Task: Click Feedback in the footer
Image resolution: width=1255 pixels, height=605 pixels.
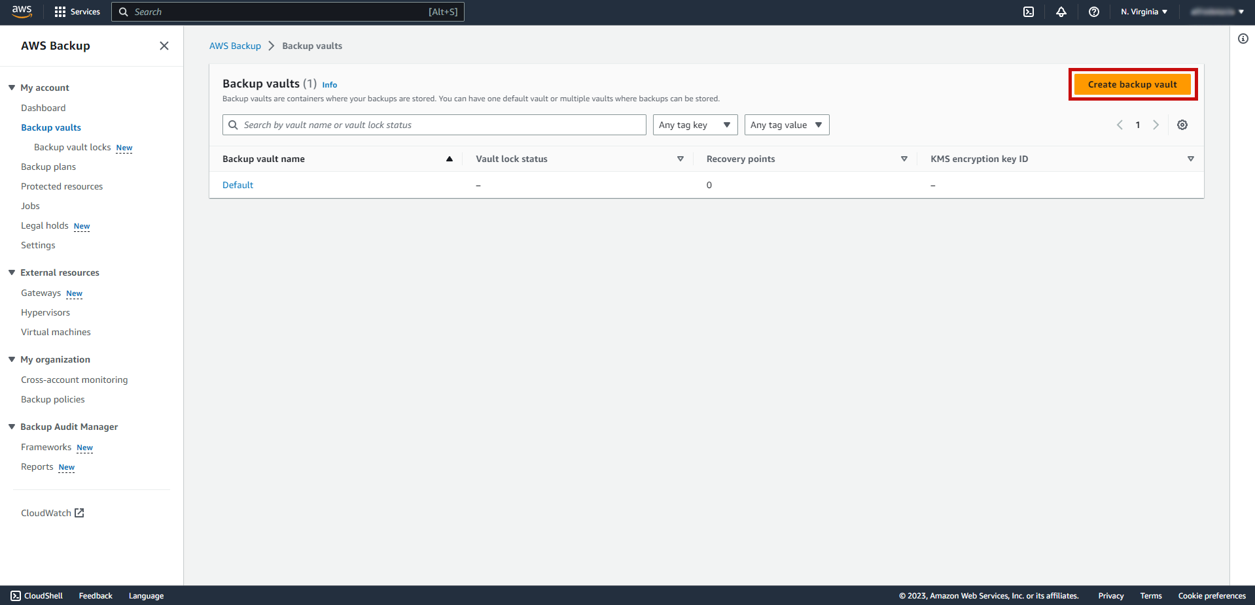Action: tap(96, 596)
